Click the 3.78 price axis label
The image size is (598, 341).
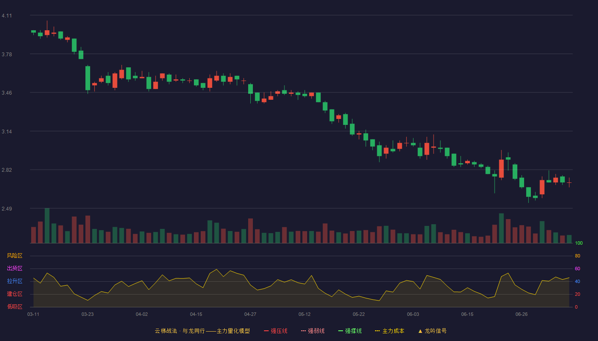[7, 54]
